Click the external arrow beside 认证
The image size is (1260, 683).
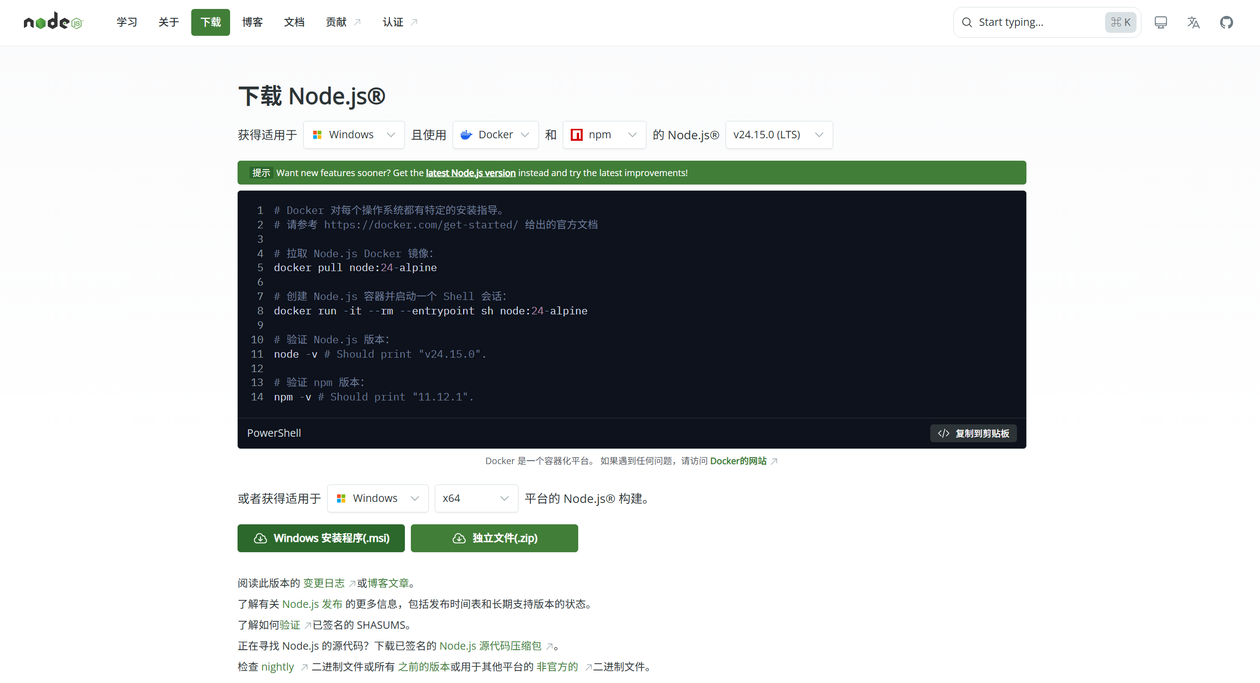(x=414, y=22)
